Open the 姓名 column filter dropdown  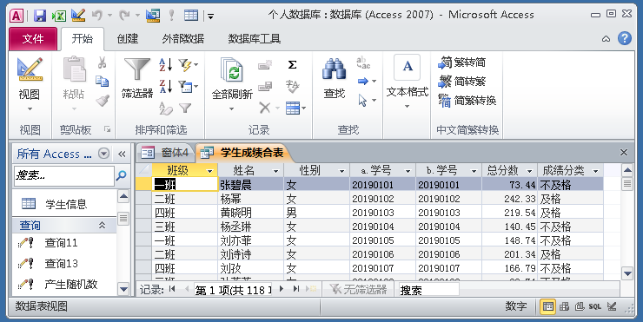[276, 171]
